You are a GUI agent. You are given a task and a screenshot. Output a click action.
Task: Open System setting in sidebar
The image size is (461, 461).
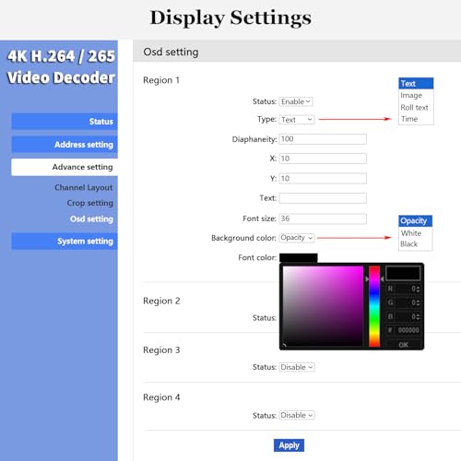coord(65,242)
